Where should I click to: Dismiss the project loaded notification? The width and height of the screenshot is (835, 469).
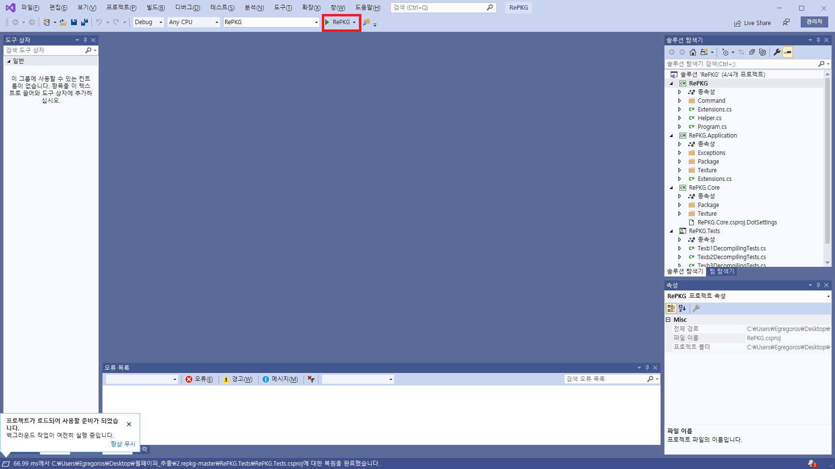point(129,424)
